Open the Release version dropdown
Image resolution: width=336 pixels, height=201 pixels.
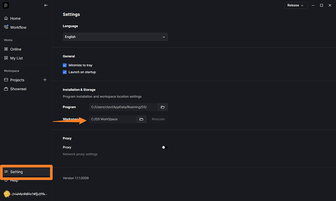click(296, 5)
